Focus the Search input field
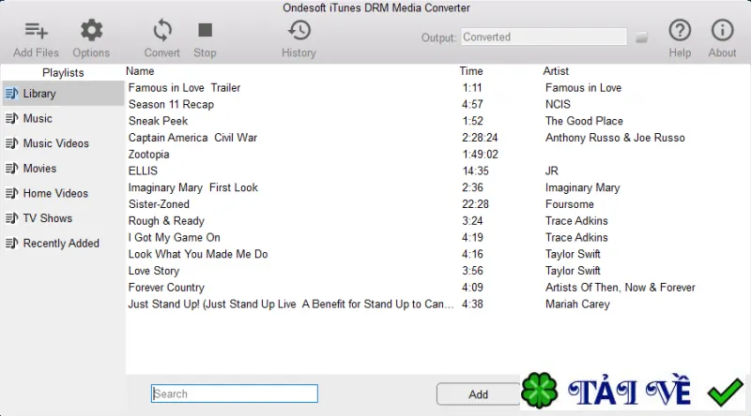Viewport: 751px width, 416px height. (234, 394)
